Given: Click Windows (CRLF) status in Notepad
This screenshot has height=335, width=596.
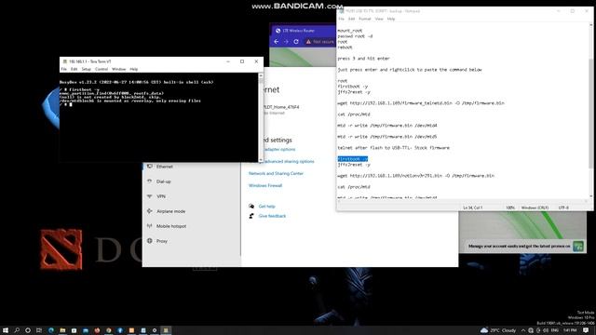Looking at the screenshot, I should click(x=535, y=208).
